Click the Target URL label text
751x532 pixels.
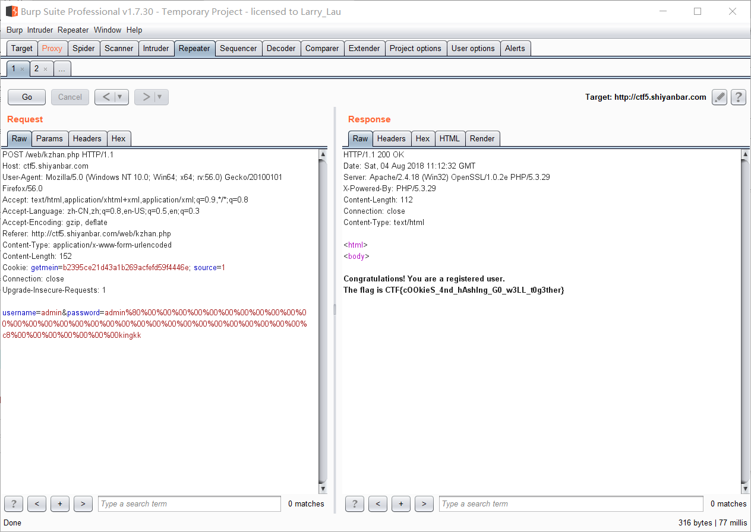tap(646, 97)
